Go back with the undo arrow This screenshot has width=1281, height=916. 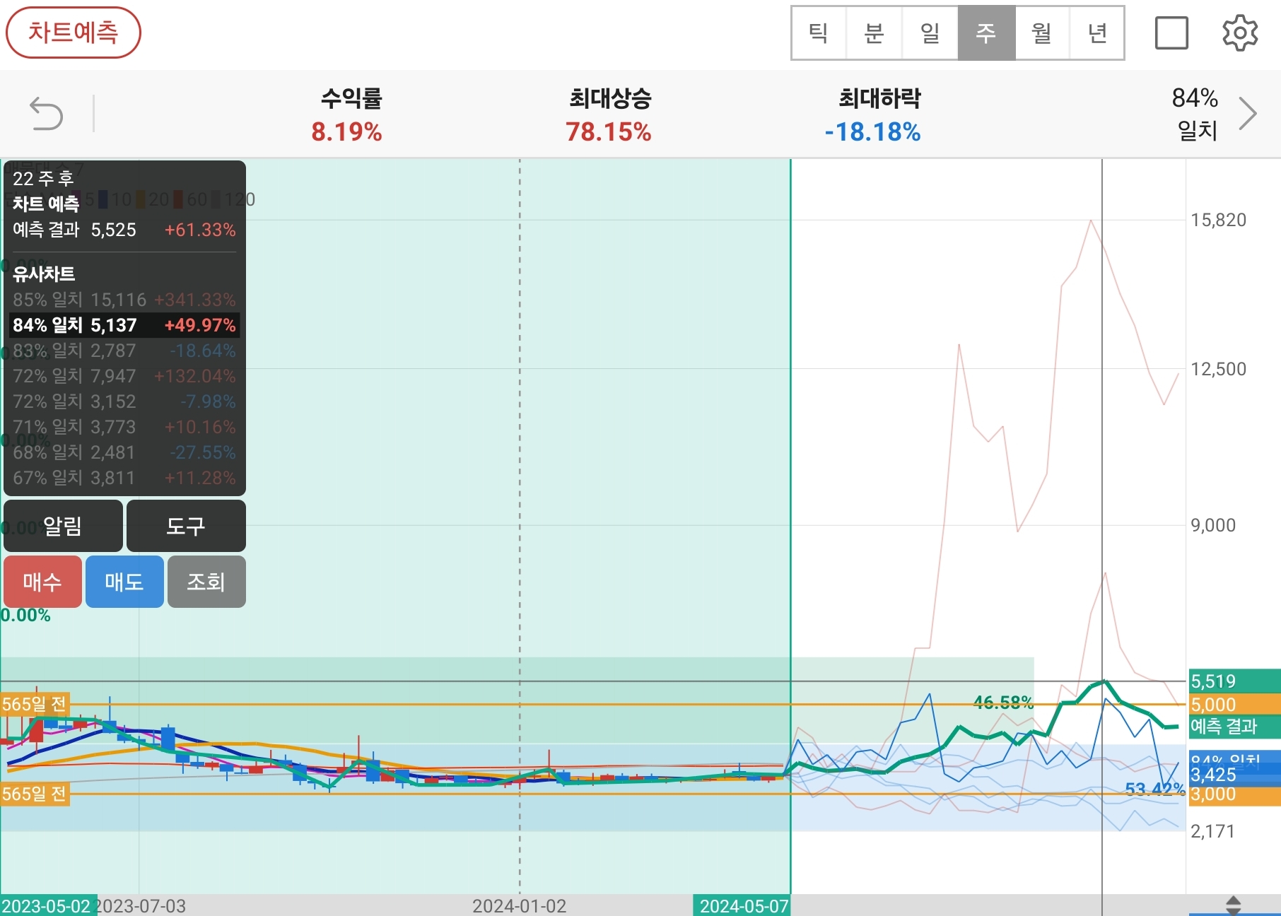47,114
